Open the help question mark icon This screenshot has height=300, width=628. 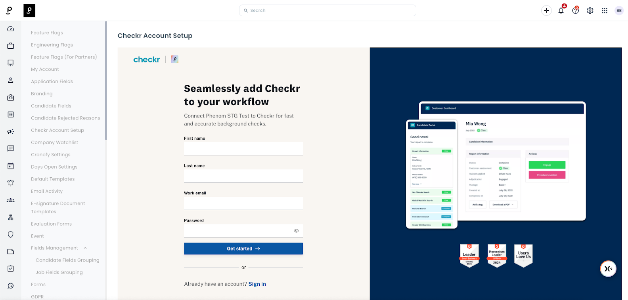click(576, 11)
